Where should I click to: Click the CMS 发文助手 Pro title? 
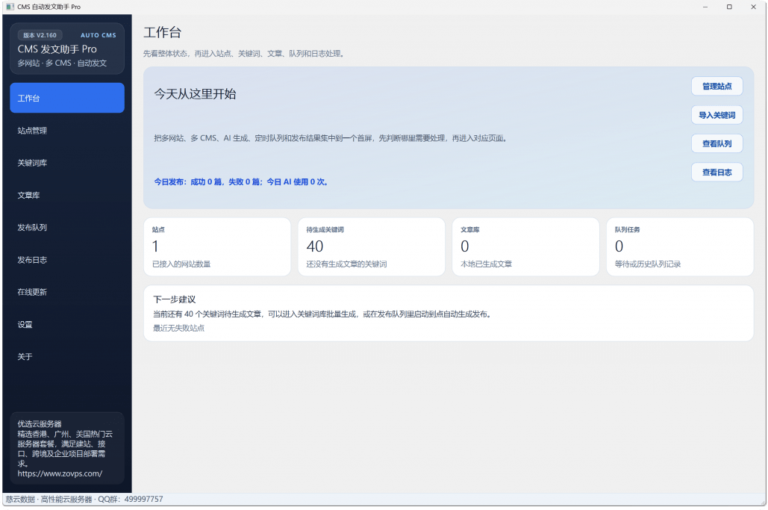click(57, 49)
